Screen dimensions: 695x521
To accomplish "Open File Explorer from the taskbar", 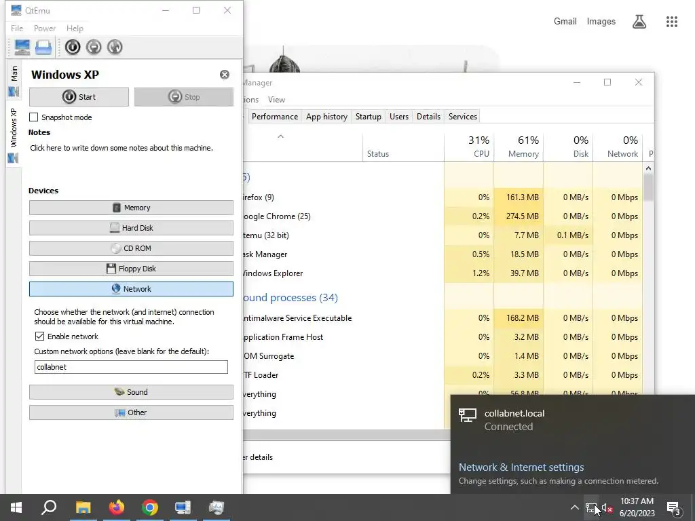I will [x=83, y=507].
